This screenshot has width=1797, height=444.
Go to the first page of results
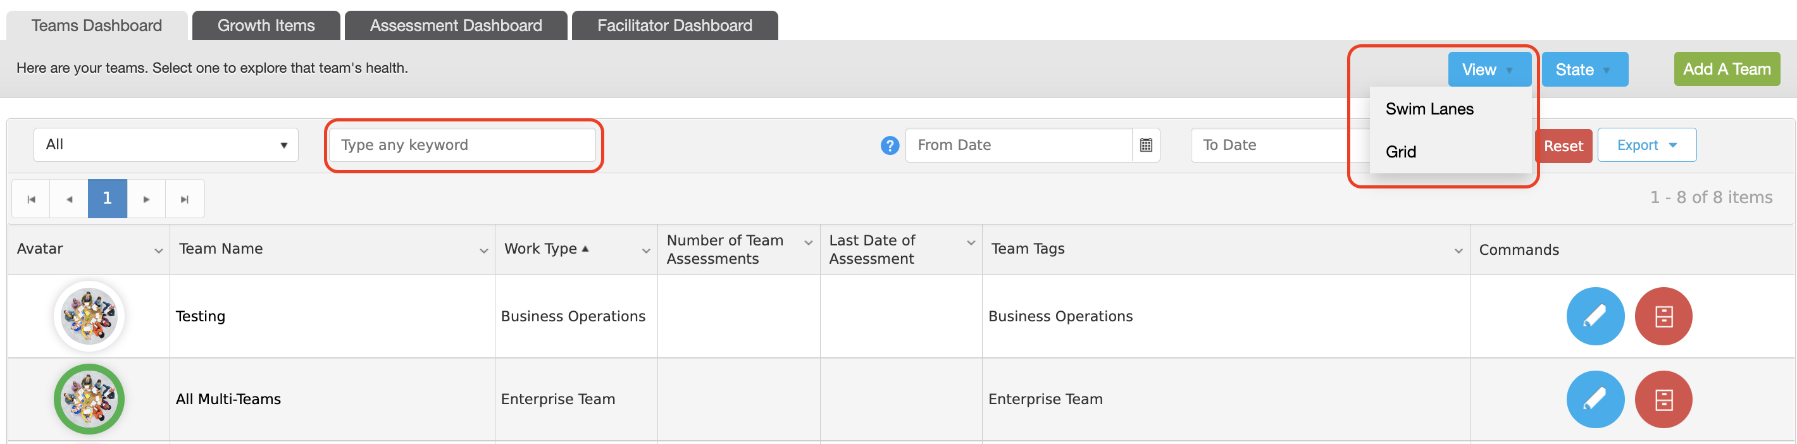click(x=31, y=199)
